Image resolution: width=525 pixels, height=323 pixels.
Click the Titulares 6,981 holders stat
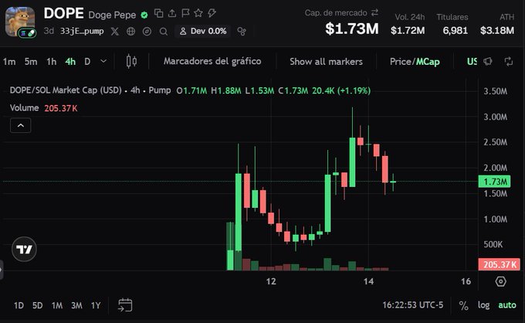coord(452,24)
